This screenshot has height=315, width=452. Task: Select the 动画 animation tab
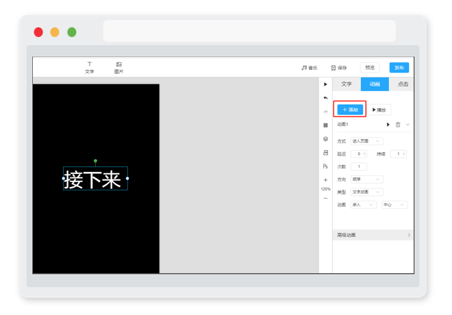(x=375, y=84)
